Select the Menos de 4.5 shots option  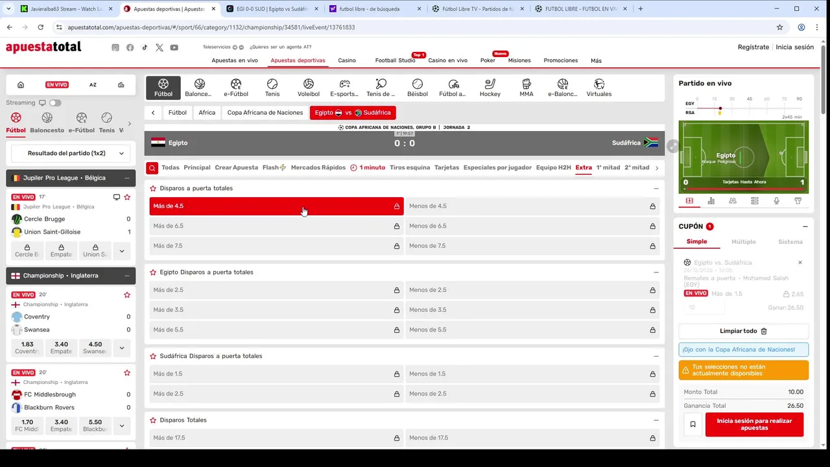(x=532, y=206)
